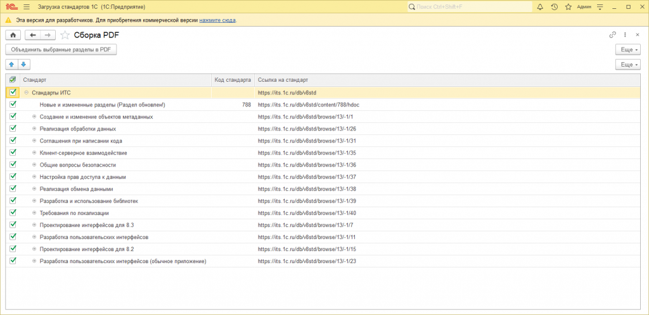The width and height of the screenshot is (649, 315).
Task: Toggle Создание и изменение объектов метаданных checkbox
Action: coord(13,117)
